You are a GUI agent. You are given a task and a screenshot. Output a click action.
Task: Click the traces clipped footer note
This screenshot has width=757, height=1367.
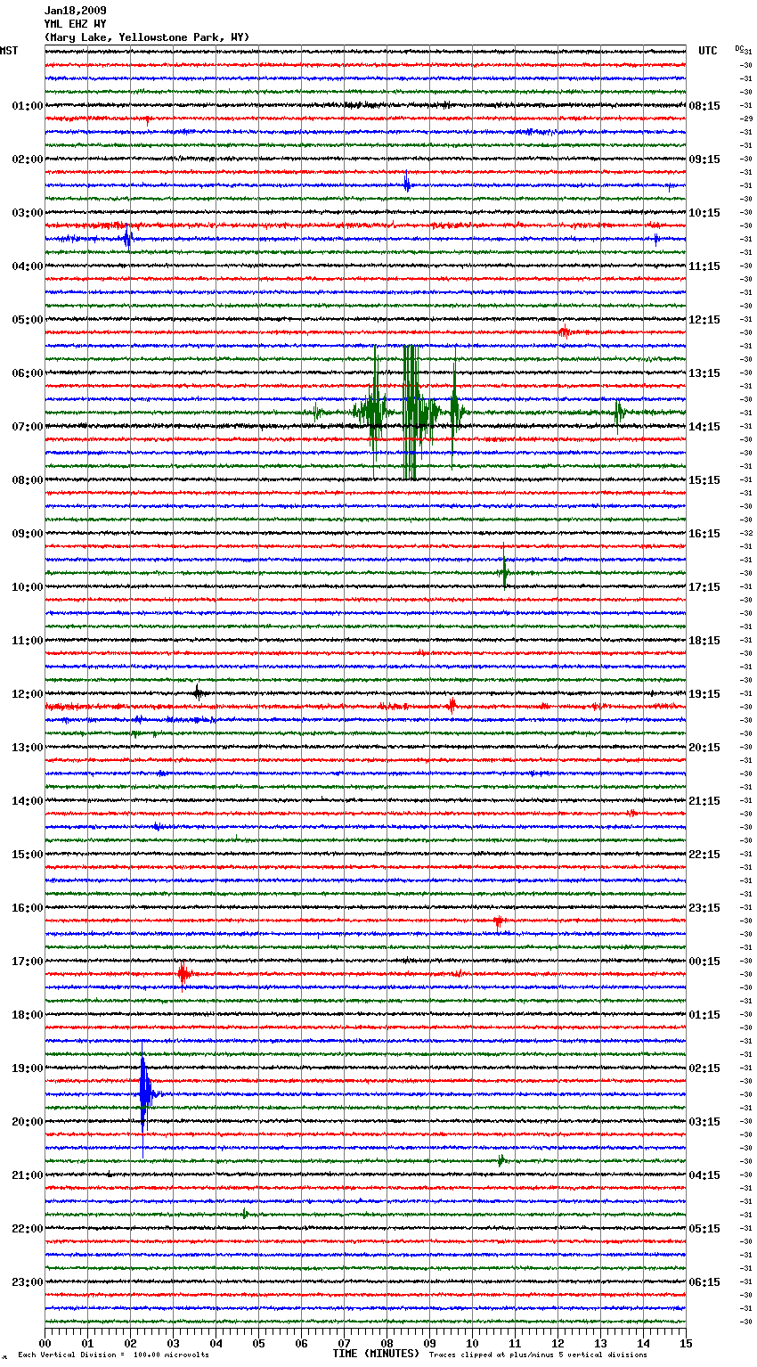point(538,1355)
